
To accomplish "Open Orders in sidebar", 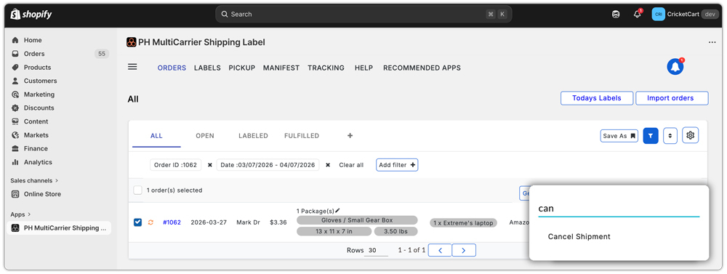I will tap(34, 54).
